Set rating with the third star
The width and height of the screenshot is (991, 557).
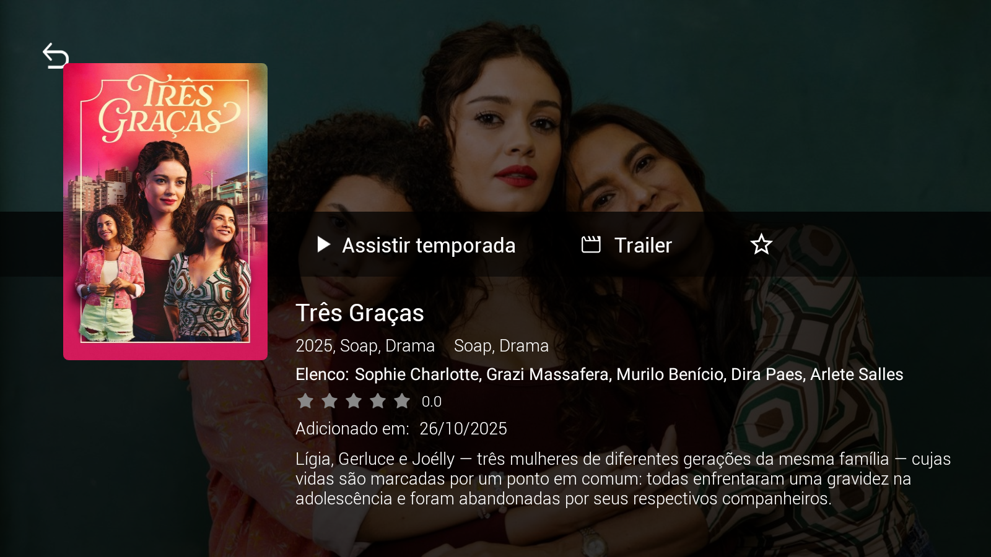(354, 401)
